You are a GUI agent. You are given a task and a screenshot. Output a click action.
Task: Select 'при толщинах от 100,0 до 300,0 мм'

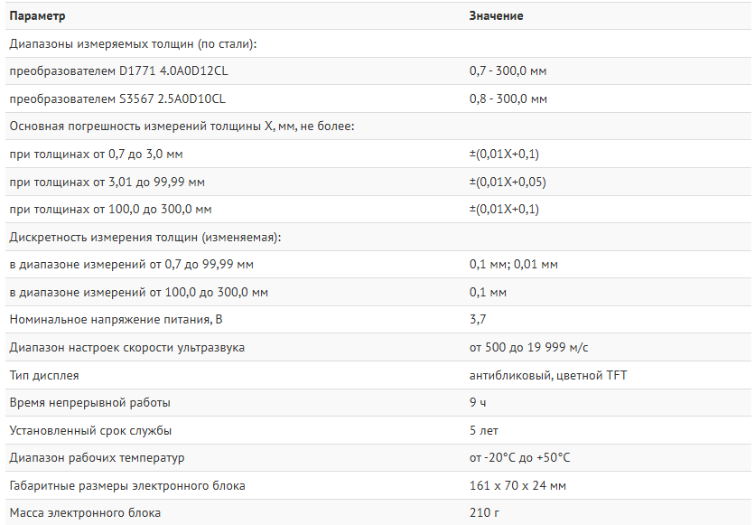[110, 210]
